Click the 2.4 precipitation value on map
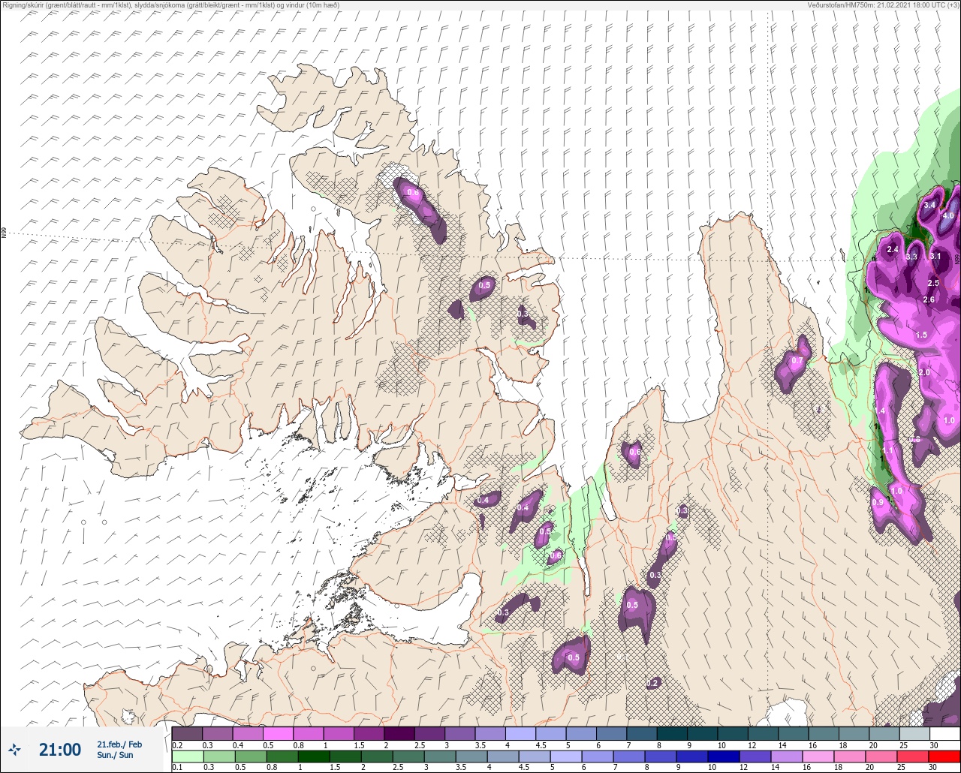This screenshot has height=773, width=961. point(893,249)
